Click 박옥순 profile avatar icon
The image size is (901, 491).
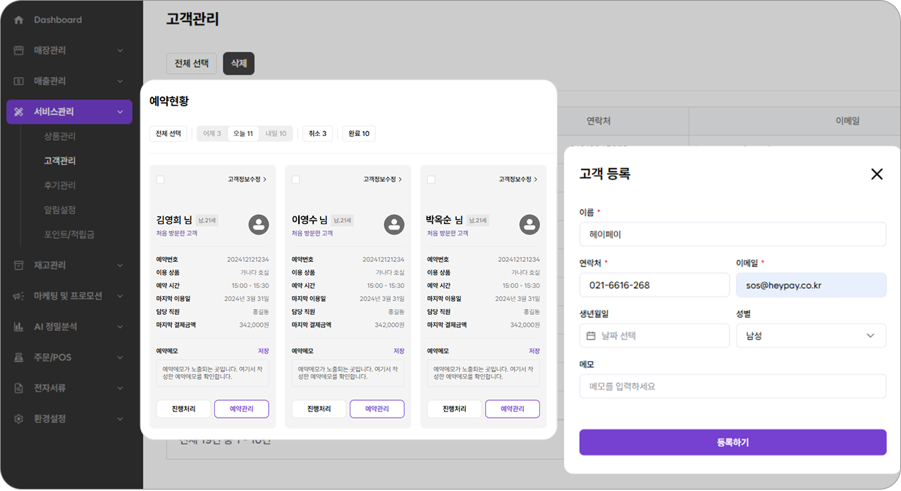point(529,225)
